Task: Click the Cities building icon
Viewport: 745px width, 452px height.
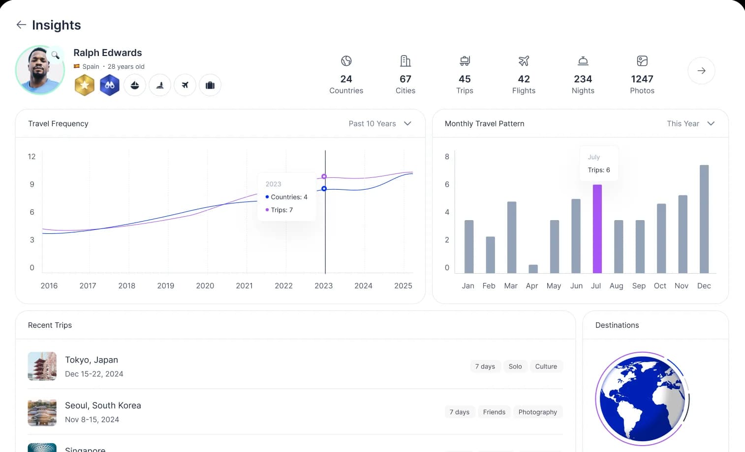Action: [x=405, y=61]
